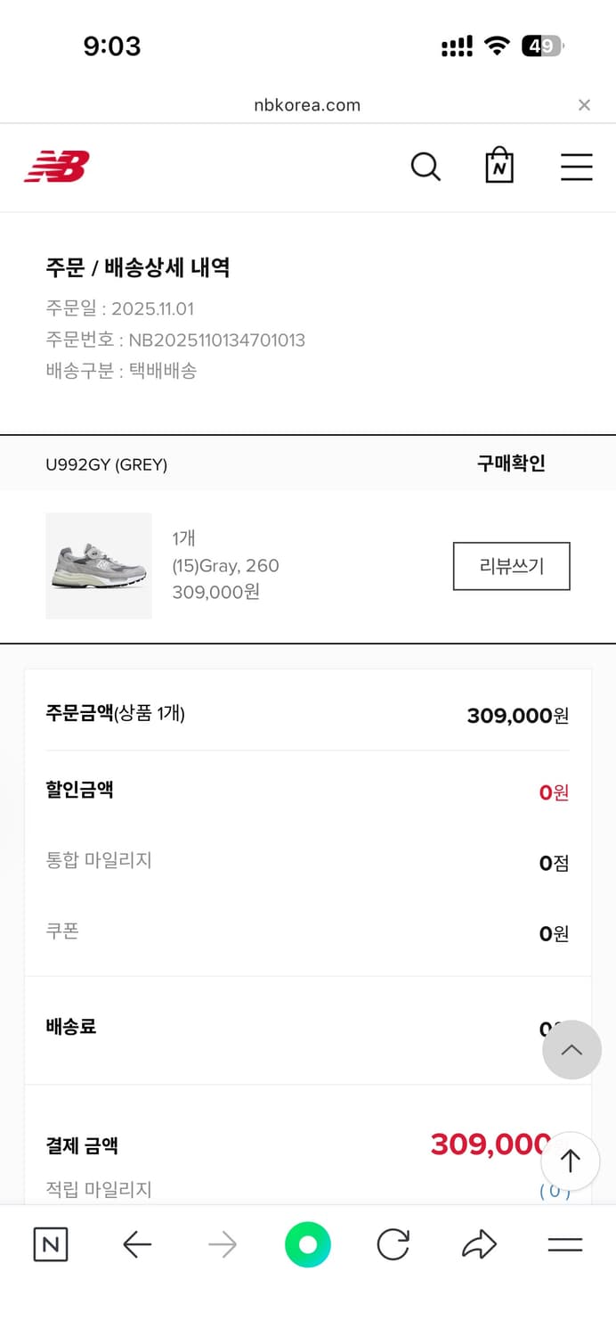Tap the green home button in browser bar
The image size is (616, 1337).
pyautogui.click(x=307, y=1245)
